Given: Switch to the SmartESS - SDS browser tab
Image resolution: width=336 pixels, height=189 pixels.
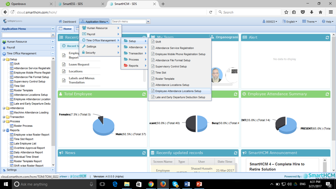Looking at the screenshot, I should (x=81, y=4).
